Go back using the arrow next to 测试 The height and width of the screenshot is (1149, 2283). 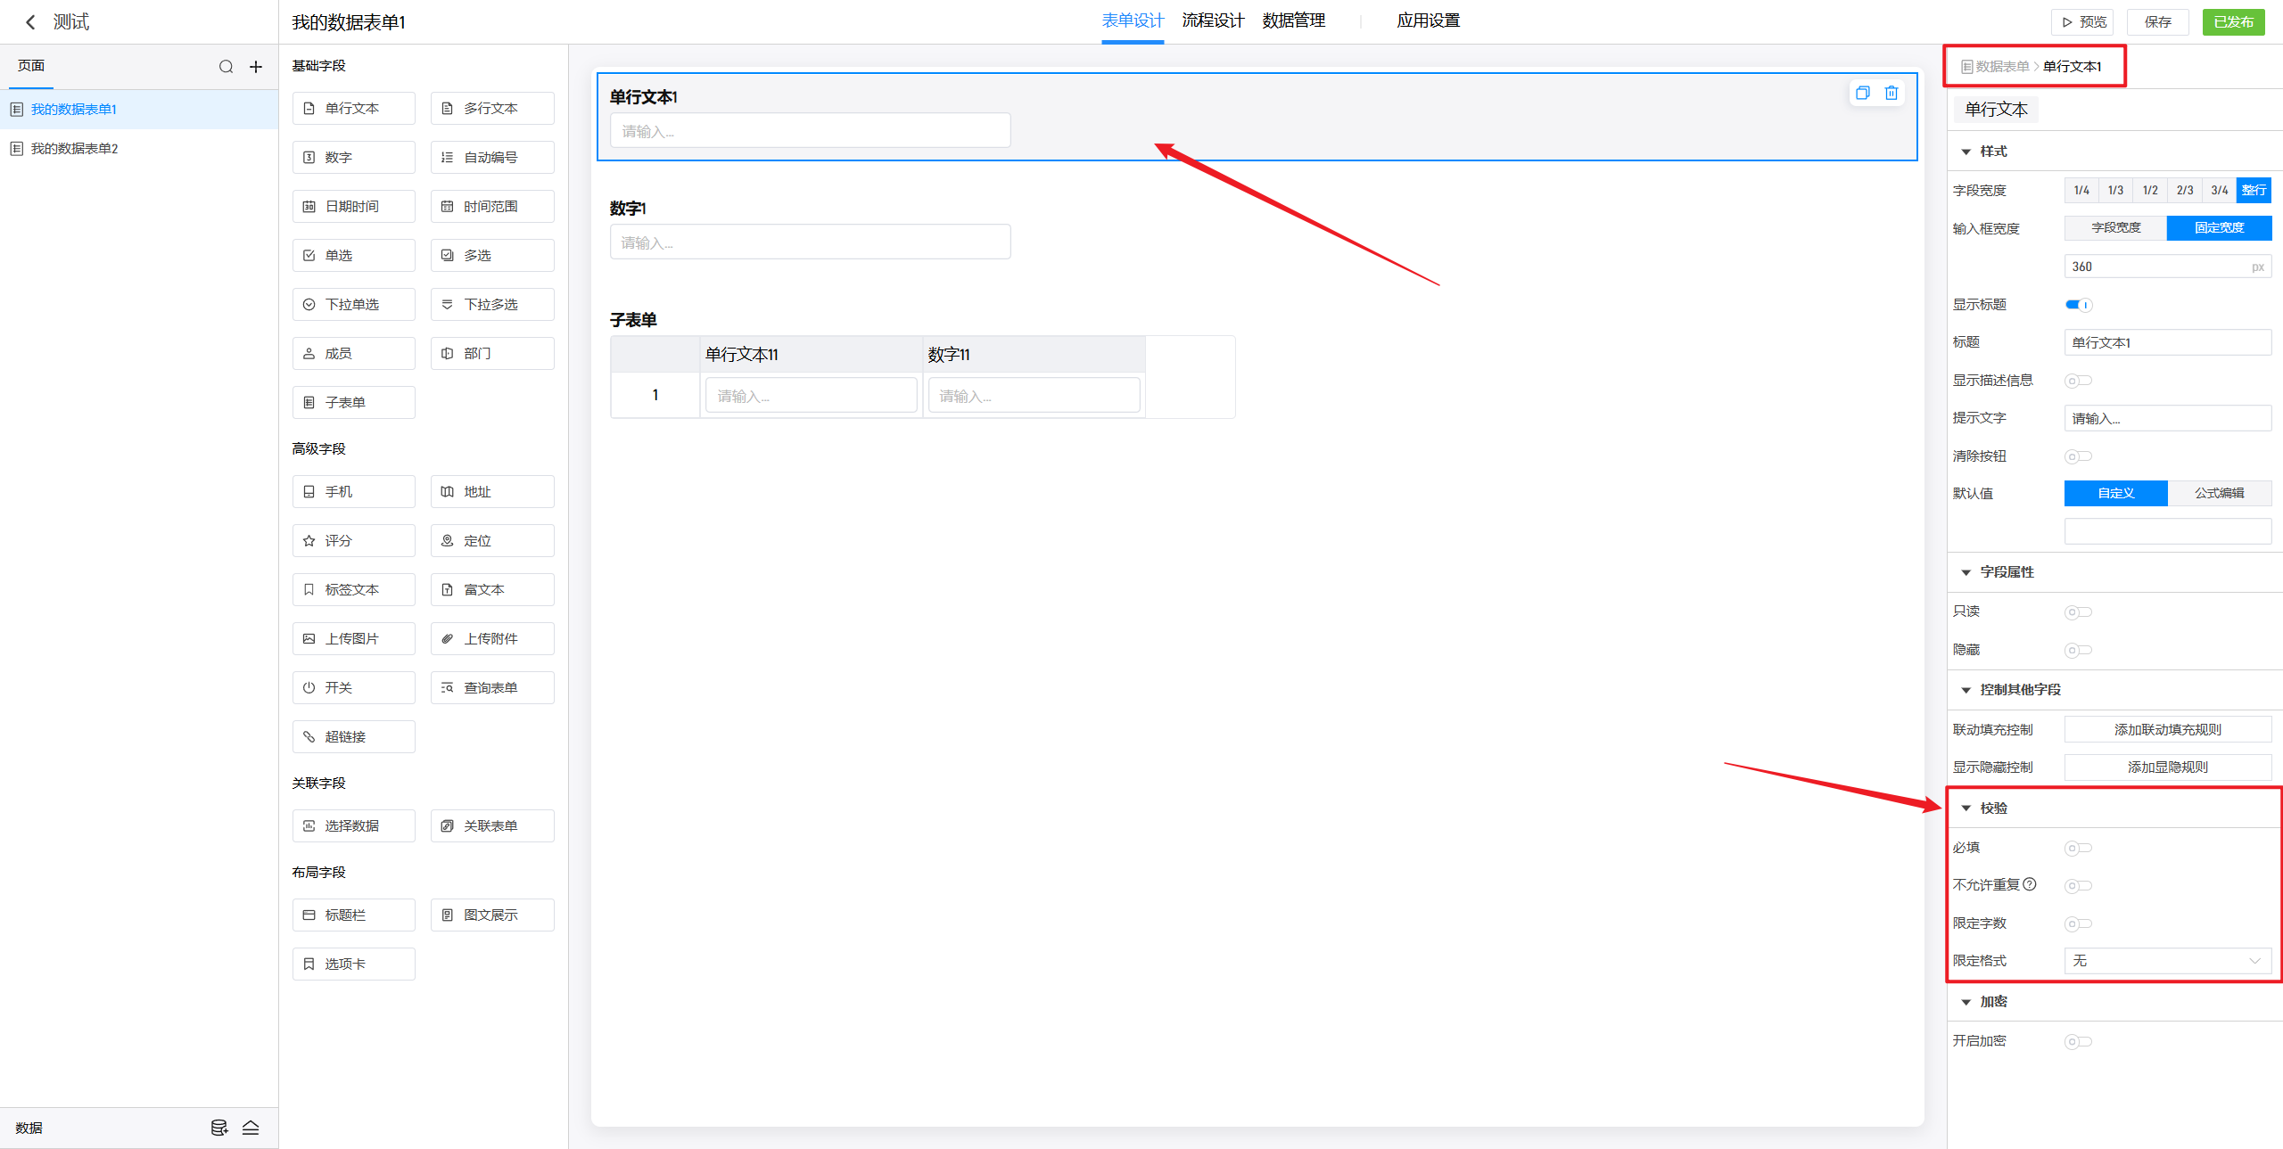click(x=30, y=22)
